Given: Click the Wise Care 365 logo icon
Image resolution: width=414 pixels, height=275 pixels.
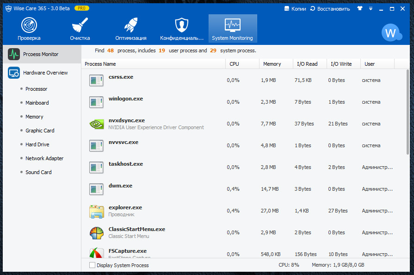Looking at the screenshot, I should [8, 8].
